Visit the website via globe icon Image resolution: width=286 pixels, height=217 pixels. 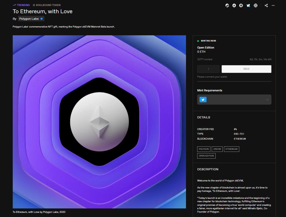256,5
